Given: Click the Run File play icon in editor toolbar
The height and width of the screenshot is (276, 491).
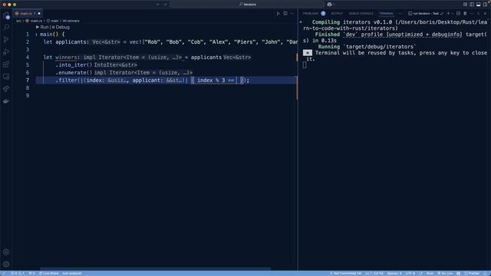Looking at the screenshot, I should point(278,14).
